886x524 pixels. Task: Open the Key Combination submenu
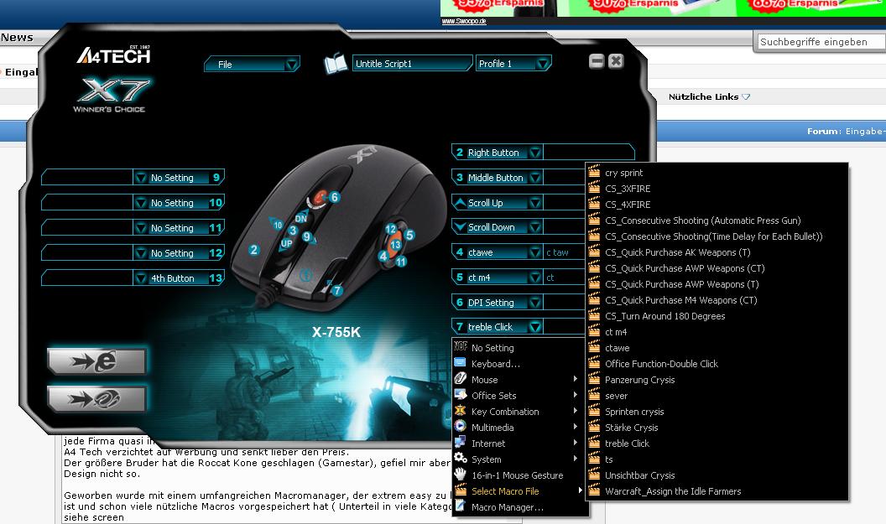519,411
